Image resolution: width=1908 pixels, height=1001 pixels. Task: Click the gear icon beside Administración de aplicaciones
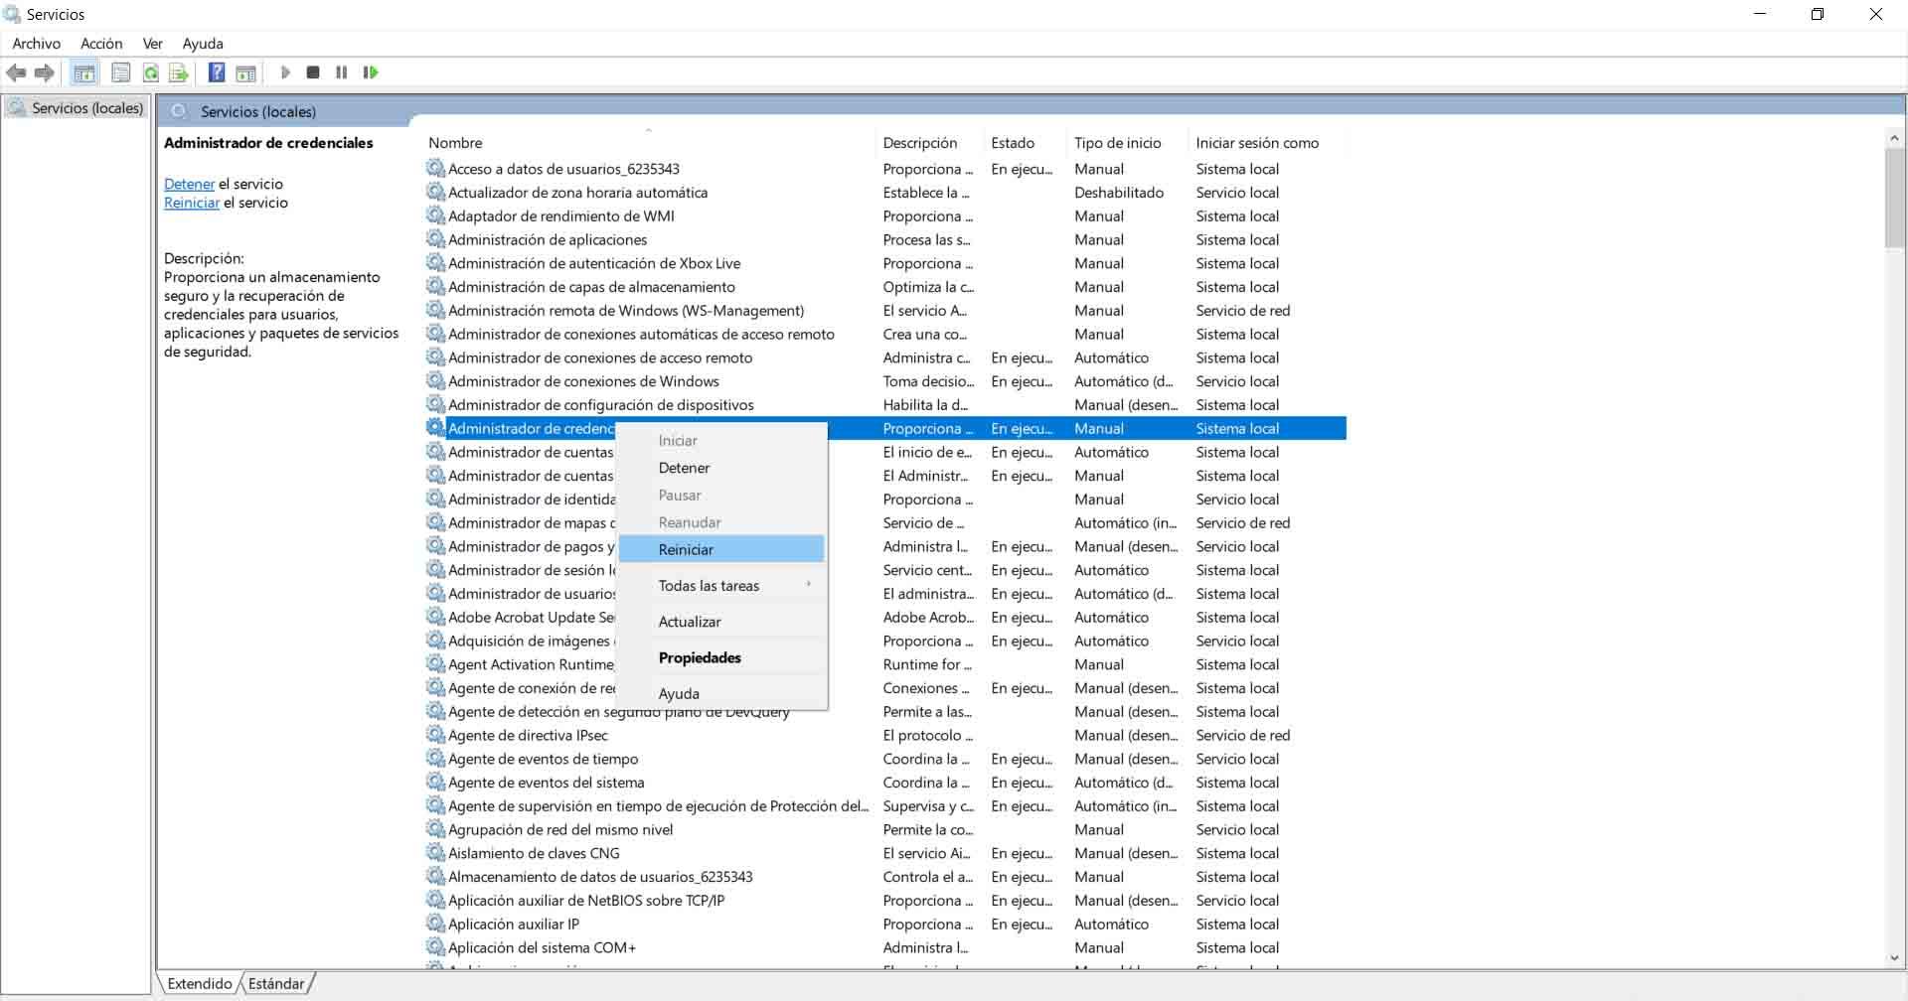pyautogui.click(x=435, y=239)
